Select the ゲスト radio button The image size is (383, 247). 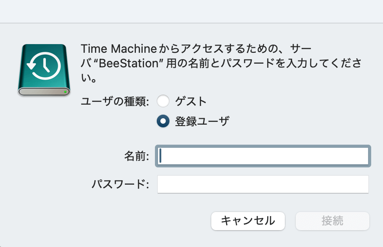pyautogui.click(x=163, y=101)
